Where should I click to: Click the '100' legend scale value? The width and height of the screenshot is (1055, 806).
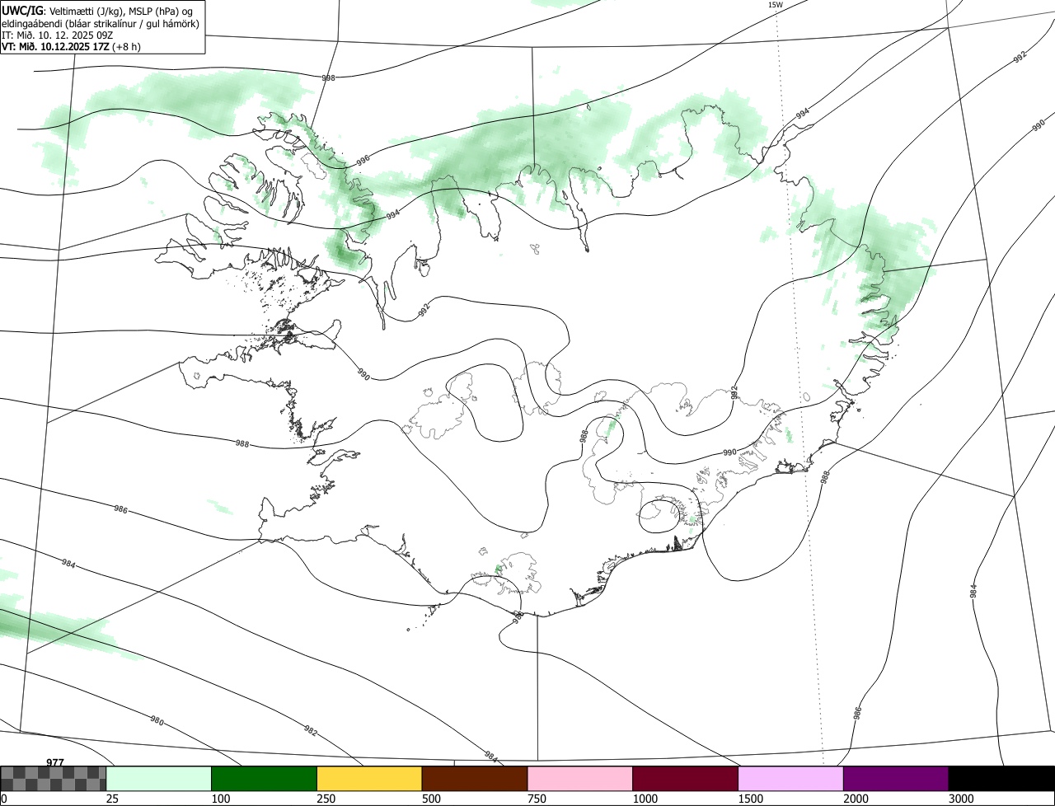pos(221,799)
